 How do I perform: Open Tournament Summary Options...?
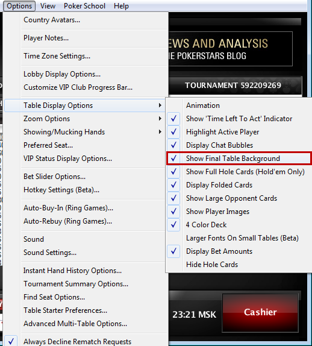pos(86,284)
